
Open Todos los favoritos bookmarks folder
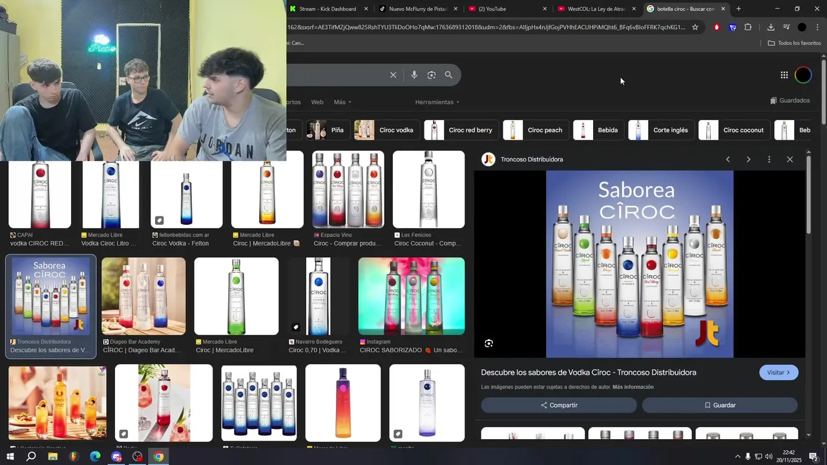[x=794, y=43]
